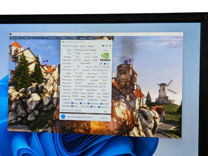Click the Subvendor field showing Dell
208x156 pixels.
79,67
